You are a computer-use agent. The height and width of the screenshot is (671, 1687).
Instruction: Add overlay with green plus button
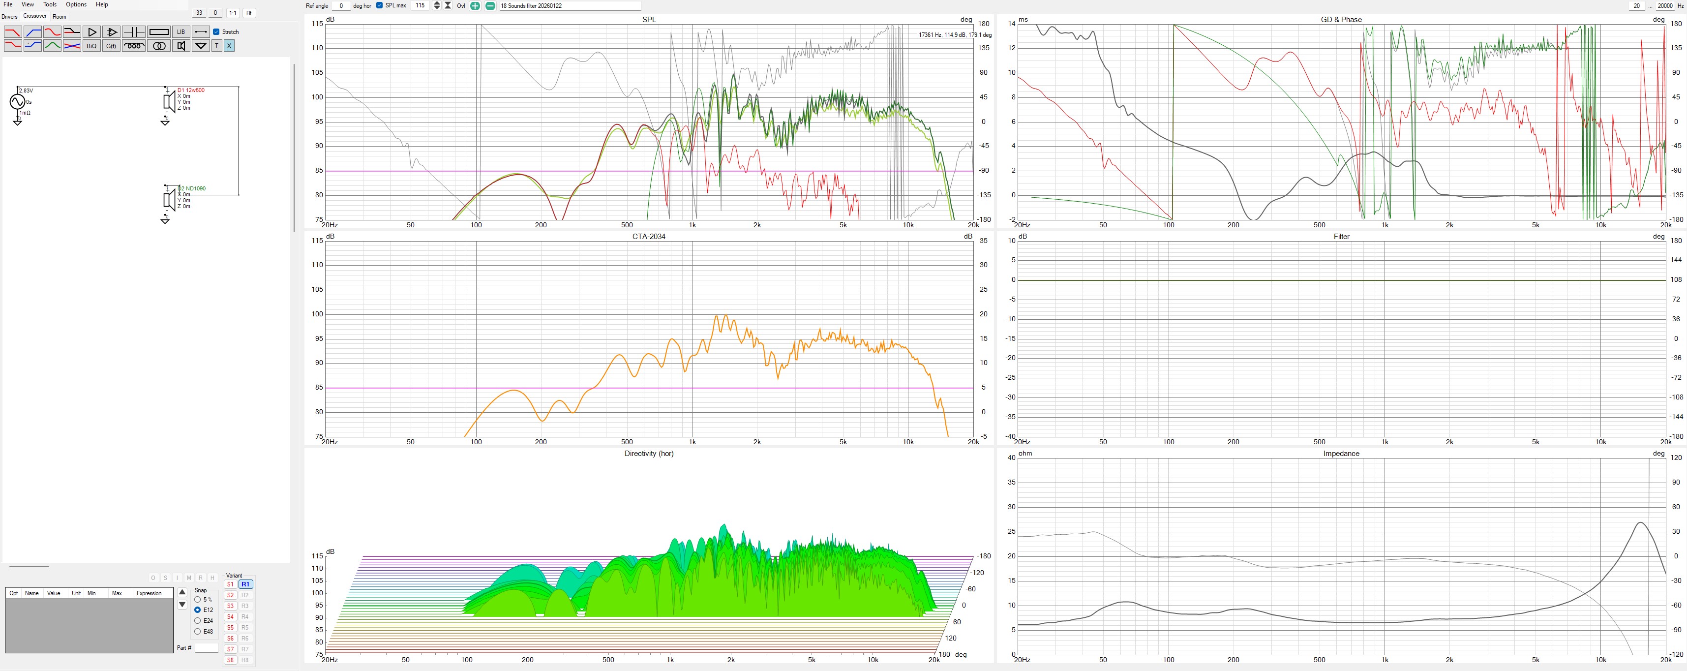[475, 6]
